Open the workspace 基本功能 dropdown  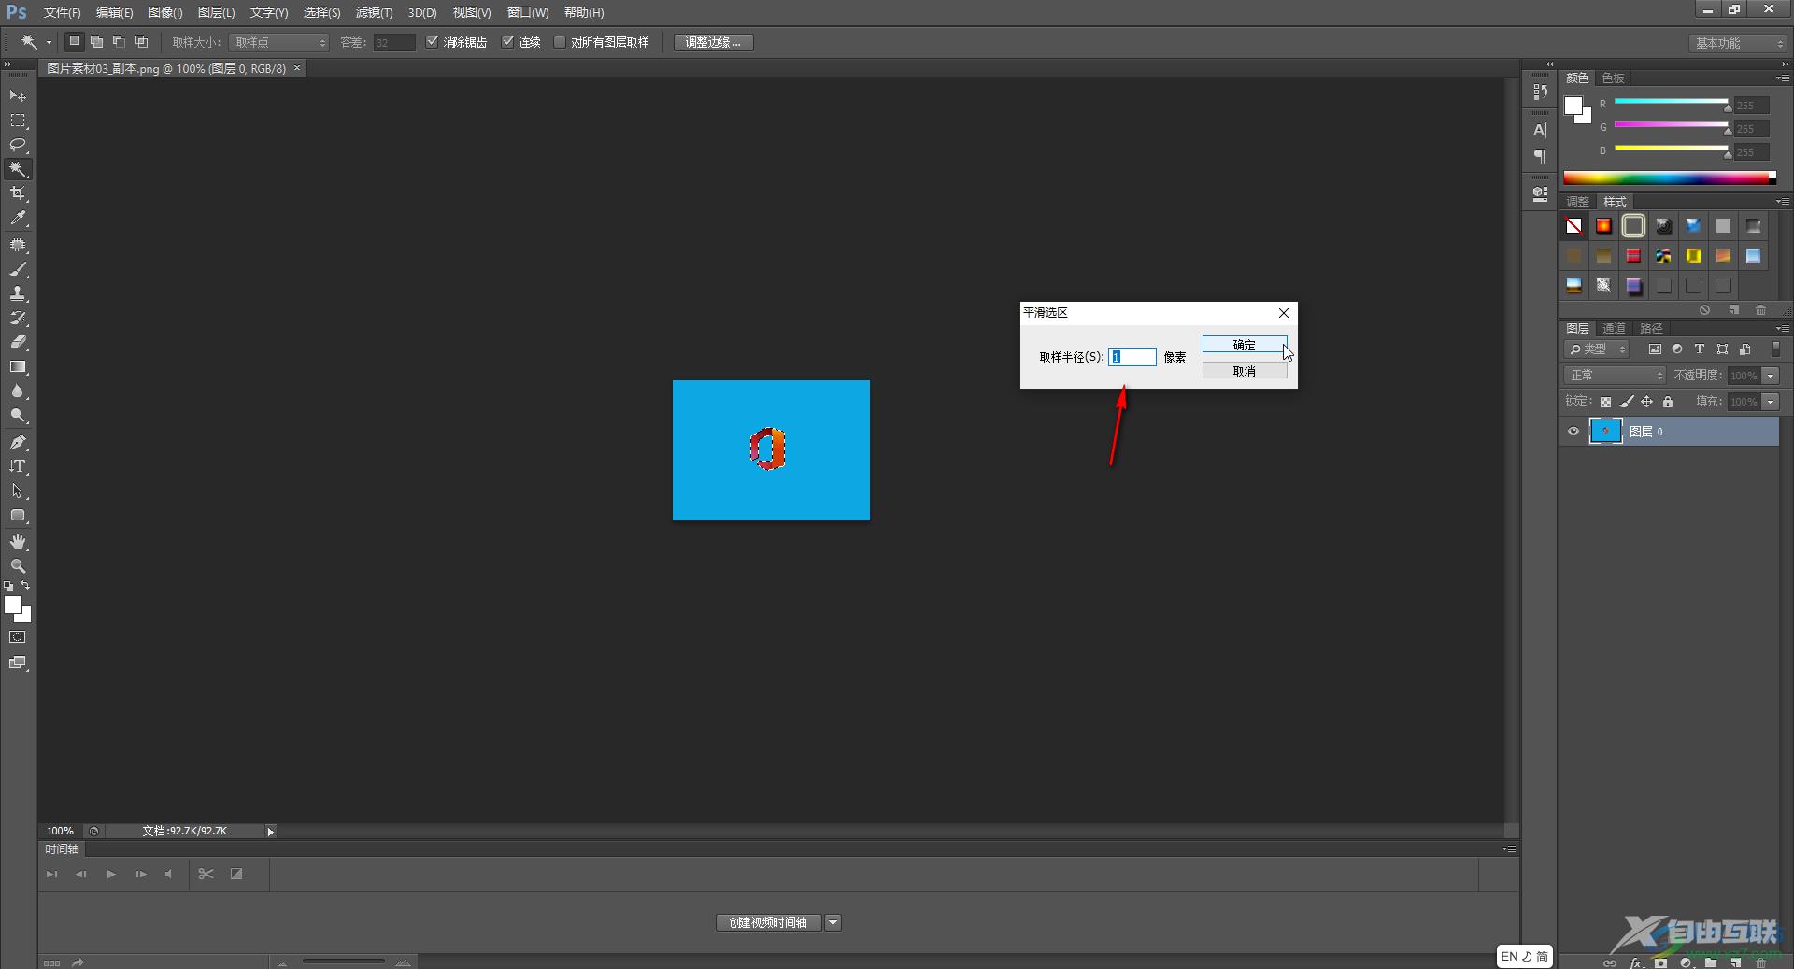1738,43
